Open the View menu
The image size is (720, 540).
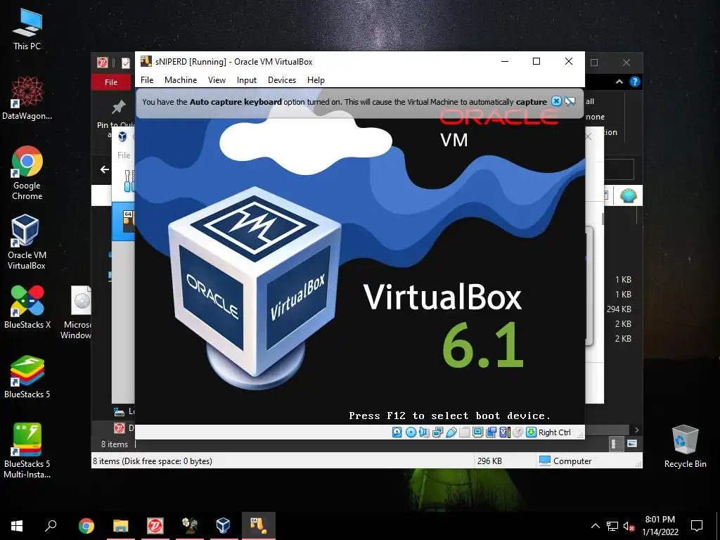tap(217, 80)
